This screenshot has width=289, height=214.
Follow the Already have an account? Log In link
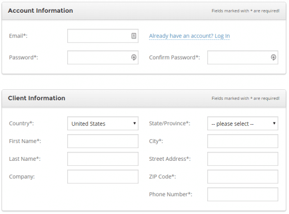[190, 36]
